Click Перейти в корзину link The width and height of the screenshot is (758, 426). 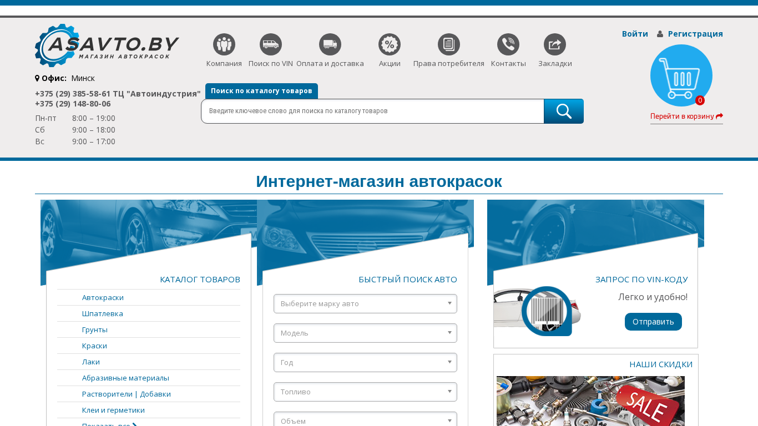pos(686,116)
